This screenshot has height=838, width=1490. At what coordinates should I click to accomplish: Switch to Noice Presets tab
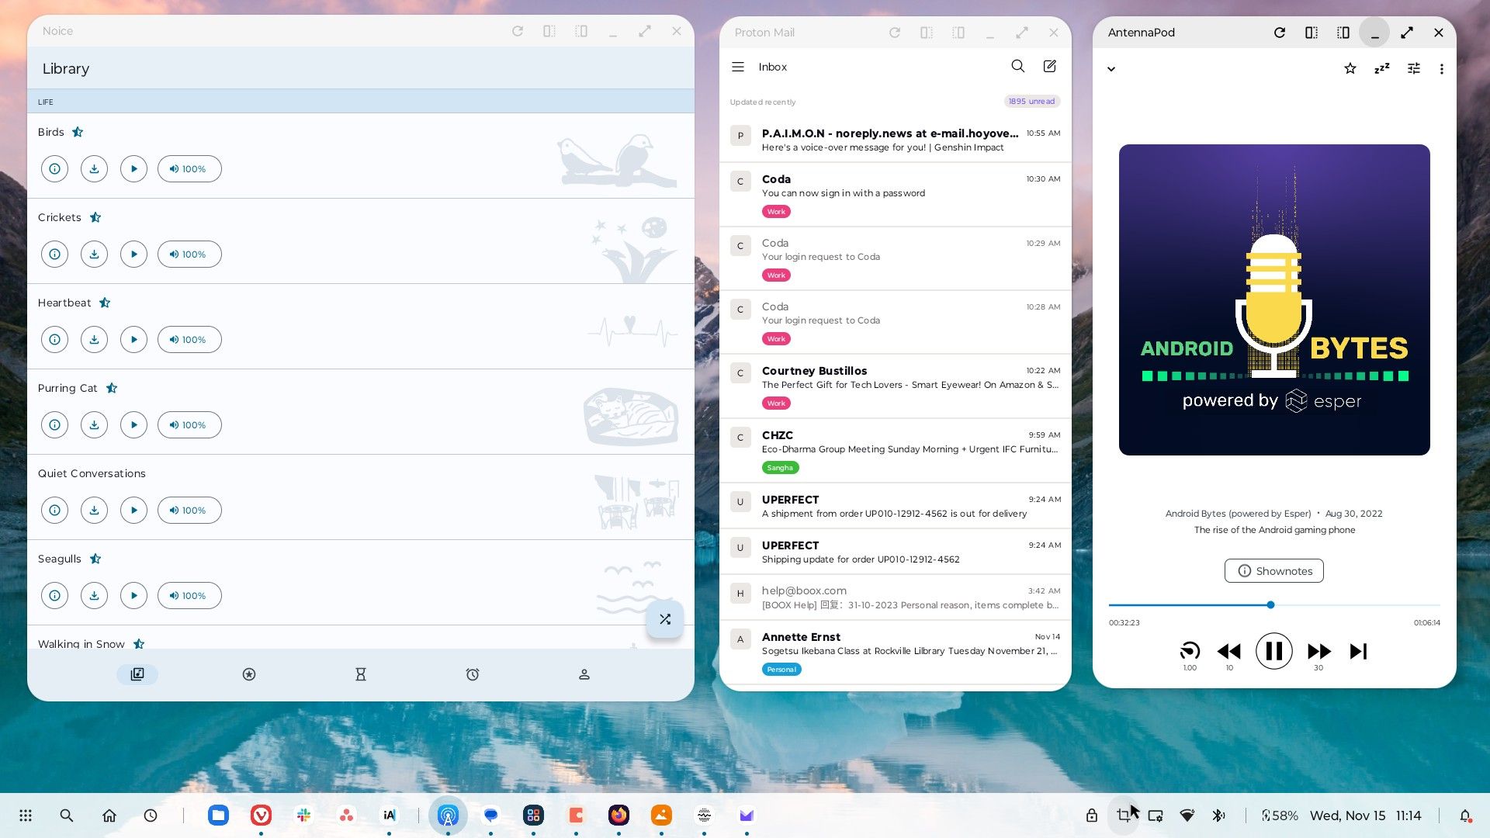pyautogui.click(x=248, y=674)
